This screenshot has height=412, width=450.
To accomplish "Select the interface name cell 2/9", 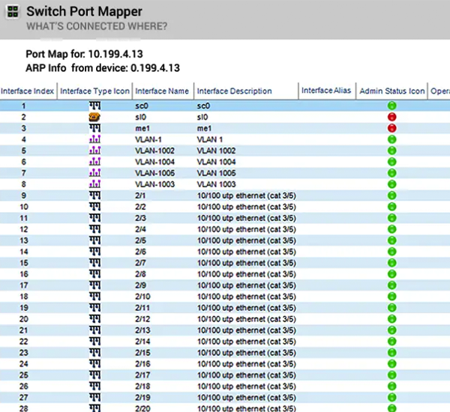I will tap(141, 285).
